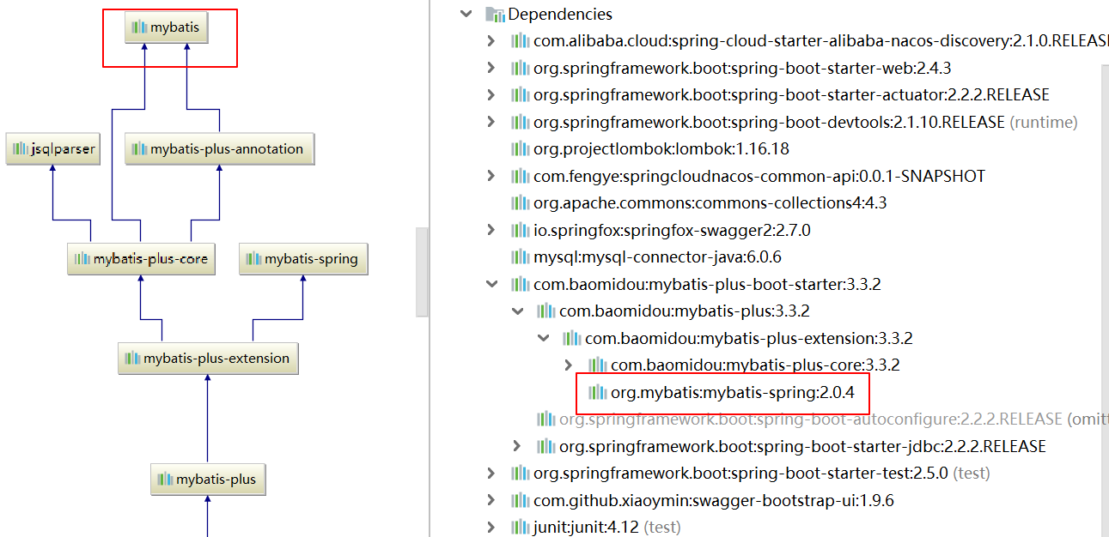Expand io.springfox:springfox-swagger2:2.7.0
The image size is (1109, 537).
[491, 230]
